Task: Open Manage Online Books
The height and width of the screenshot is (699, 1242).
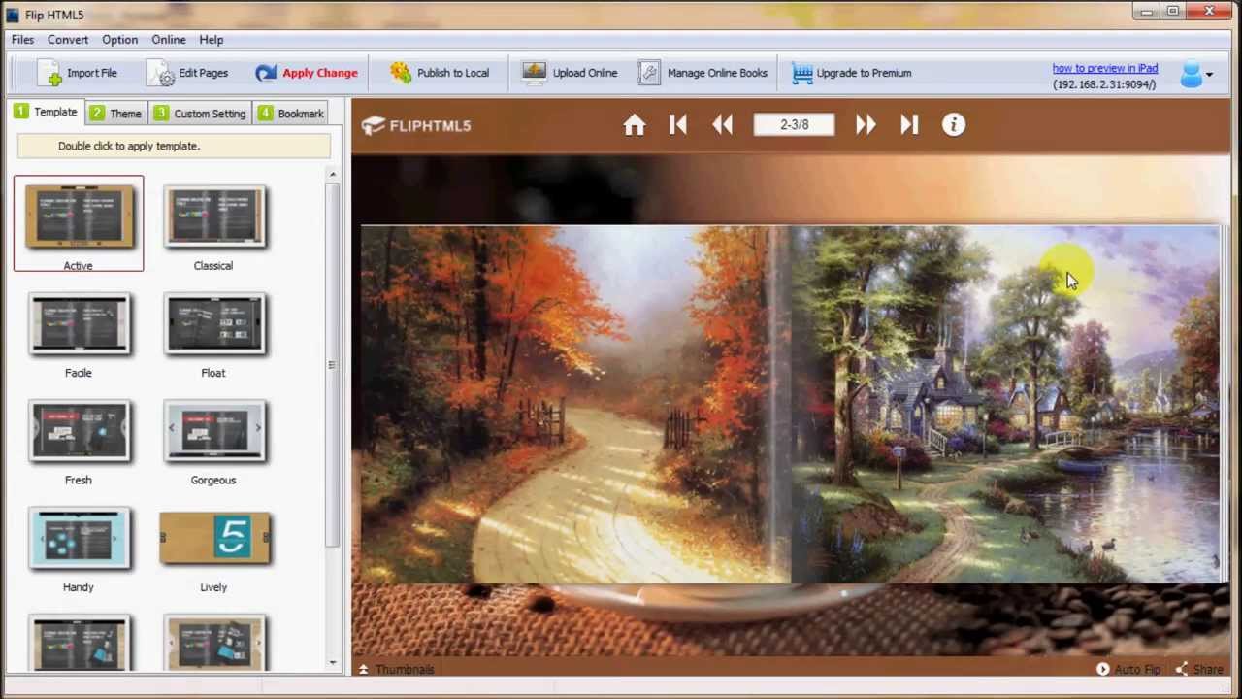Action: click(703, 73)
